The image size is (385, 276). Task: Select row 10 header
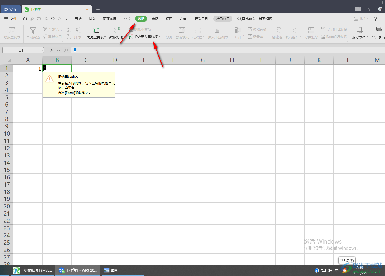click(x=7, y=134)
